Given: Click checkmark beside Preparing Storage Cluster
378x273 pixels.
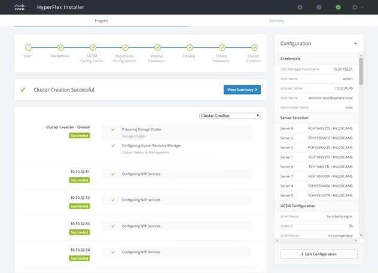Looking at the screenshot, I should coord(113,129).
